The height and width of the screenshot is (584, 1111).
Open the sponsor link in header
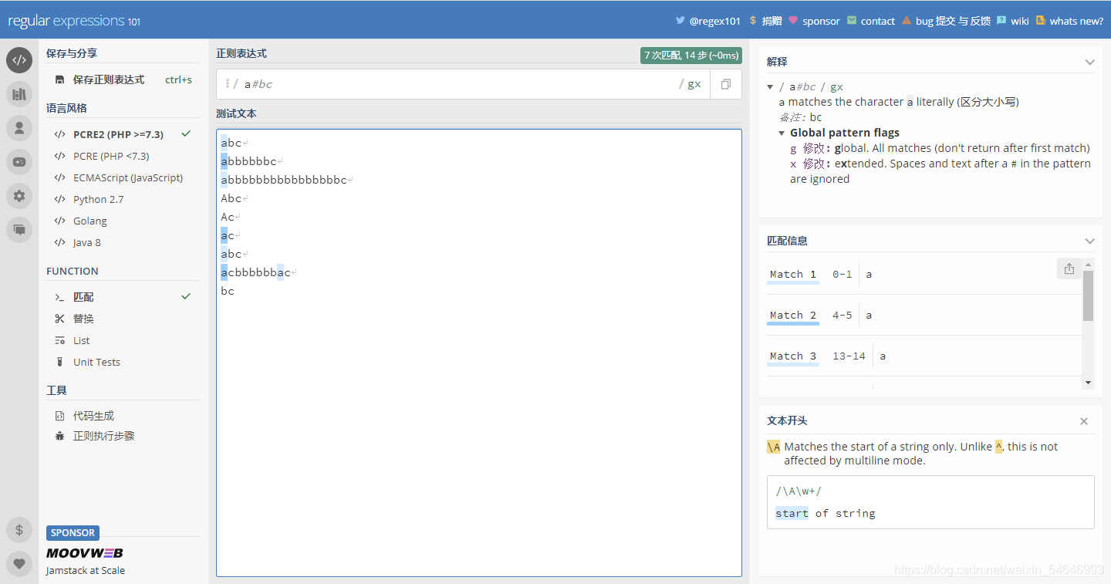pyautogui.click(x=814, y=21)
